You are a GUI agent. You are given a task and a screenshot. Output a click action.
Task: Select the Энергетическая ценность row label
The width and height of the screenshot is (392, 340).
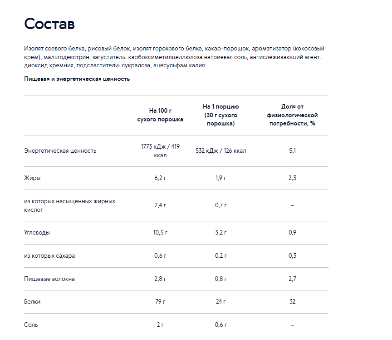pyautogui.click(x=60, y=151)
